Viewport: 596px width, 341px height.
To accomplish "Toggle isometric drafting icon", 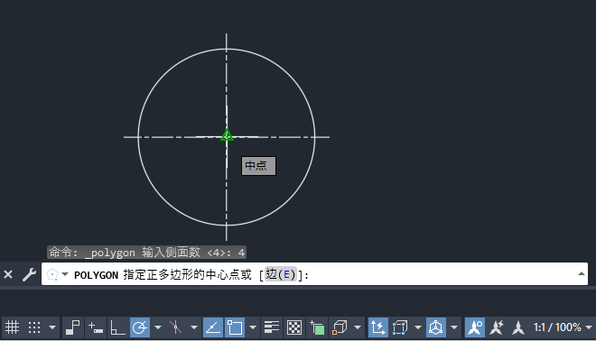I will tap(175, 327).
